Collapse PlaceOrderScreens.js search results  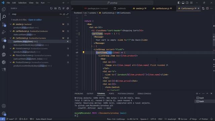point(10,55)
